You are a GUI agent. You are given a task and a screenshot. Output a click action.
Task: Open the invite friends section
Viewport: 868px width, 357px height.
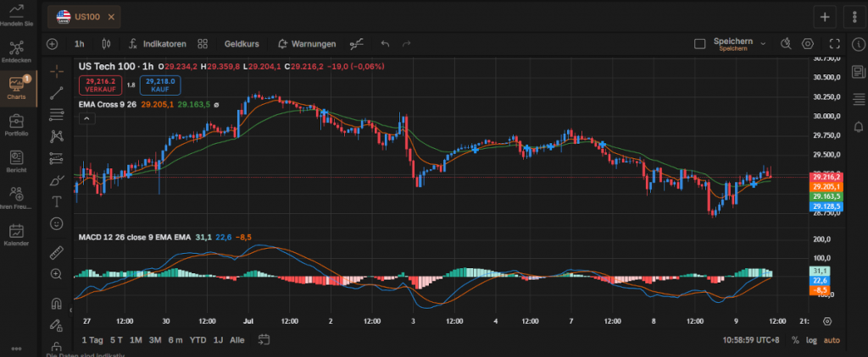(17, 198)
